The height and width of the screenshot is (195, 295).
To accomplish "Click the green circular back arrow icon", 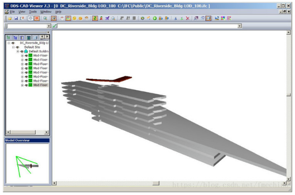I will pos(155,18).
